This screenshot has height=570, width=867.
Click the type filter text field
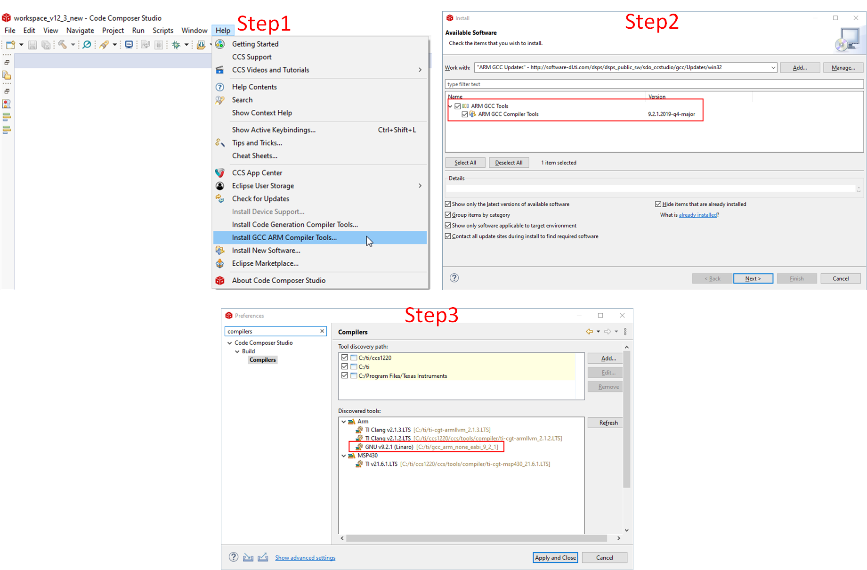654,84
